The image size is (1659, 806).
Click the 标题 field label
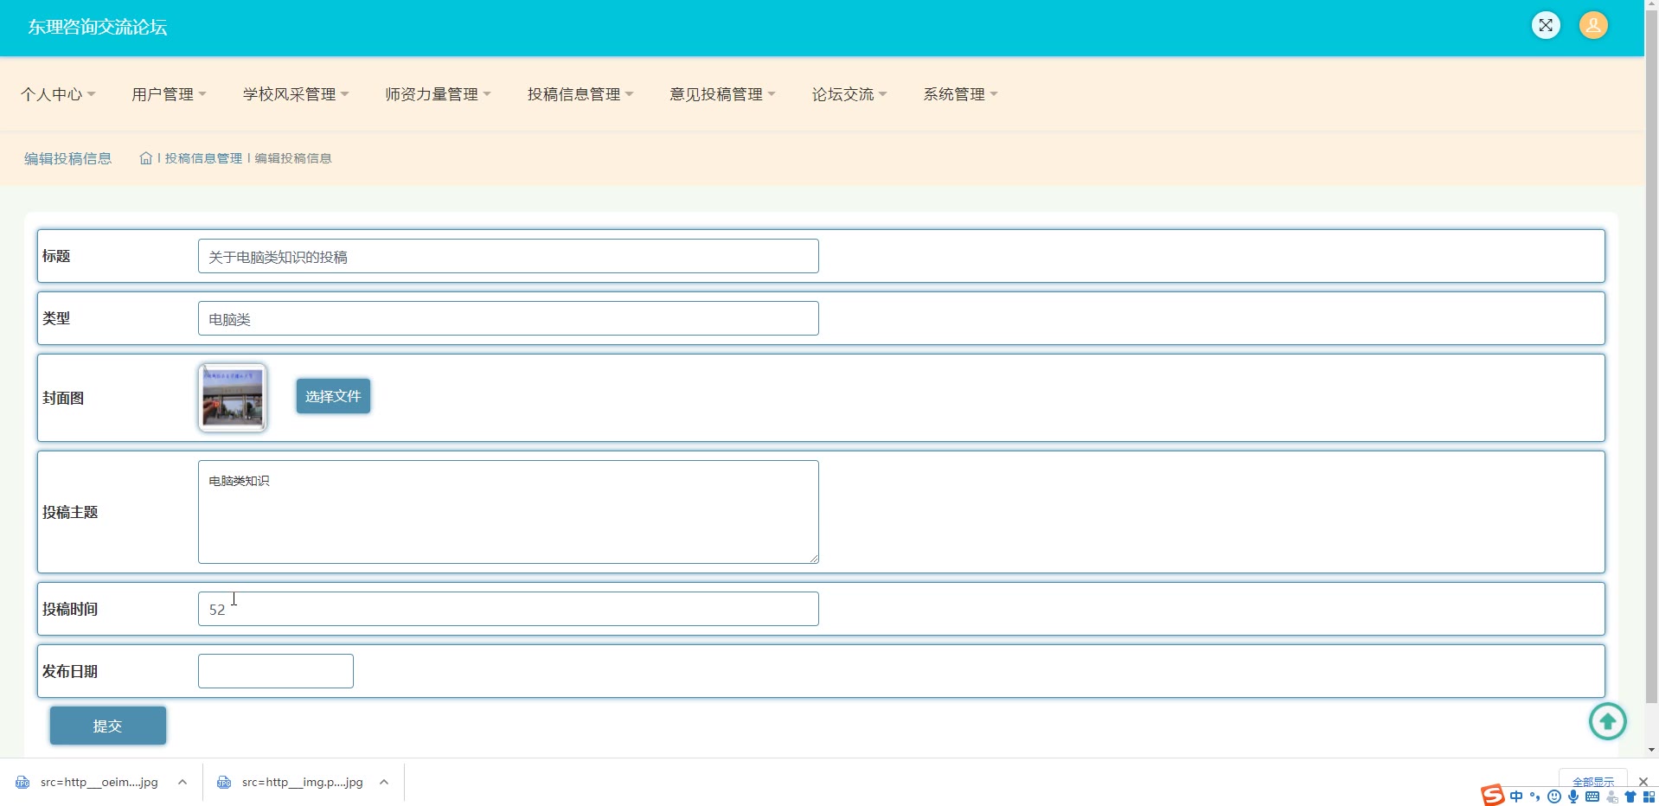click(56, 256)
